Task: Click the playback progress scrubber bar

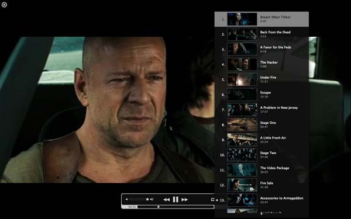Action: click(x=175, y=207)
